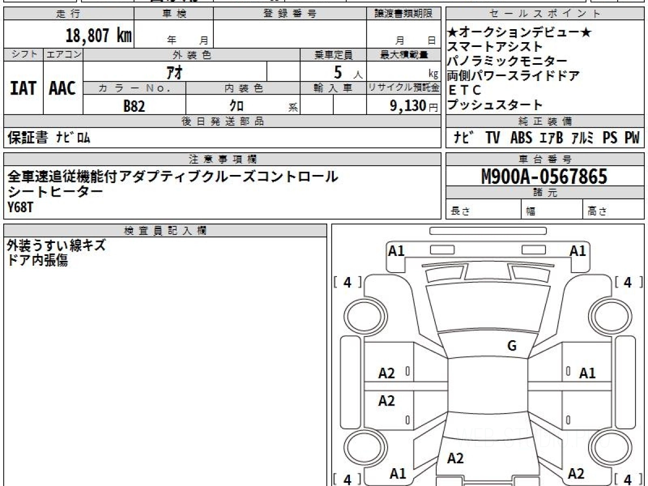The width and height of the screenshot is (648, 486).
Task: Select the 保証書 ナビロム entry
Action: click(x=49, y=138)
